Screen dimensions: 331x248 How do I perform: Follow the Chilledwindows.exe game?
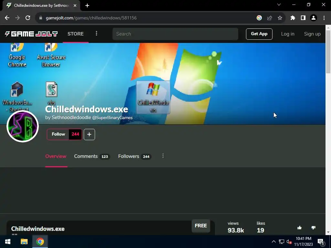point(58,134)
